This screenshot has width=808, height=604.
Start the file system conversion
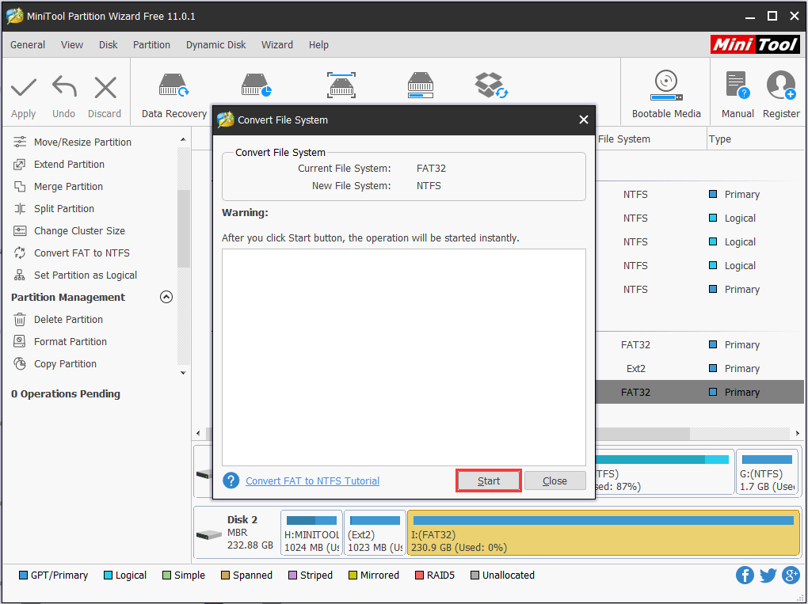[x=488, y=481]
